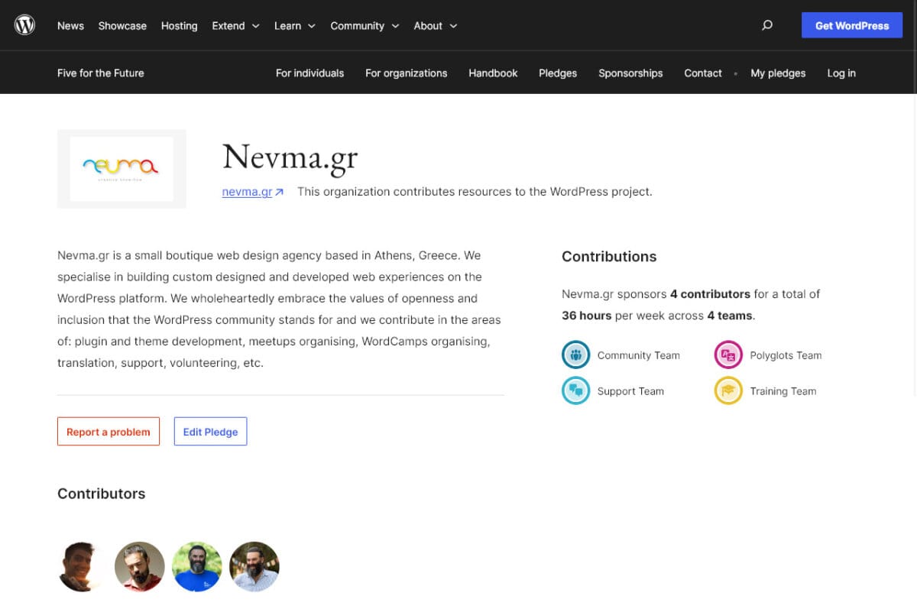Open Showcase in top navigation

click(x=122, y=25)
